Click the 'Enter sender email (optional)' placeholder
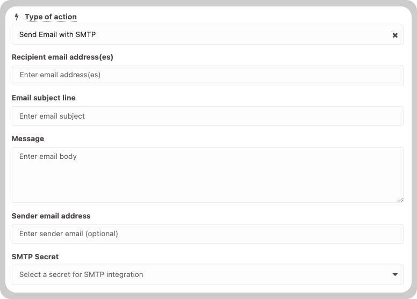 coord(69,234)
